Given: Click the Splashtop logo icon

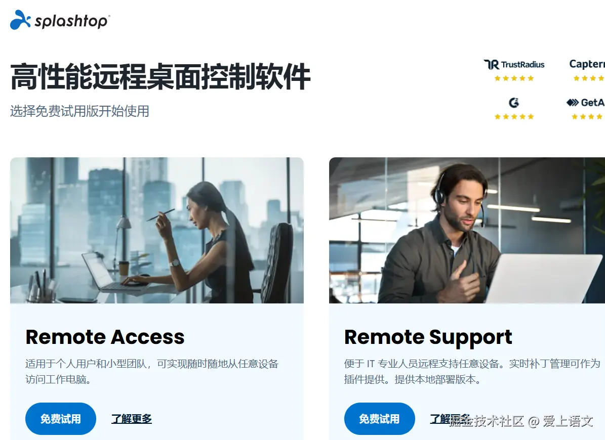Looking at the screenshot, I should pos(20,20).
